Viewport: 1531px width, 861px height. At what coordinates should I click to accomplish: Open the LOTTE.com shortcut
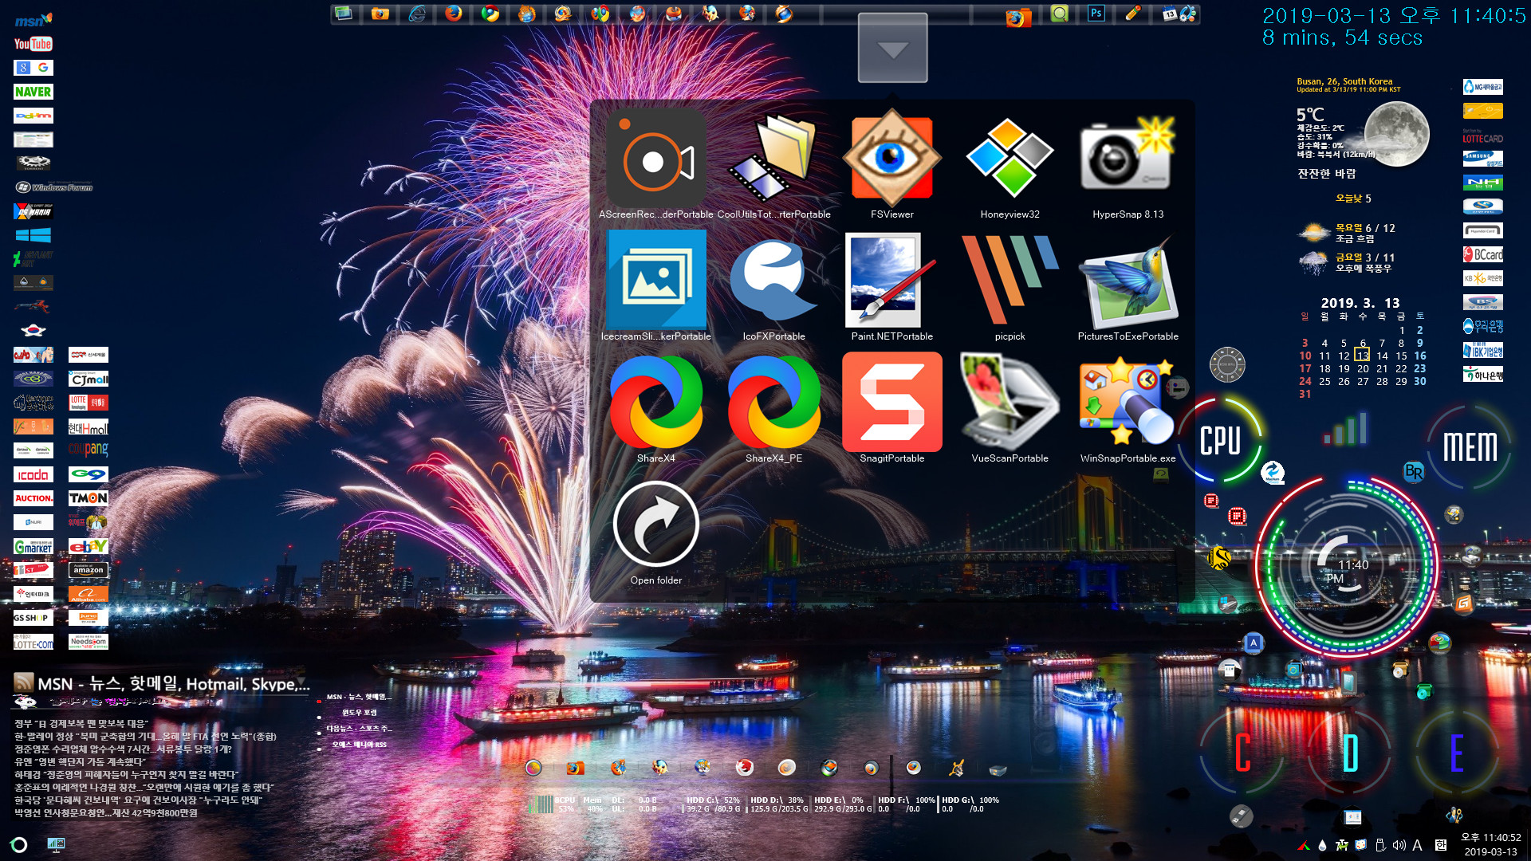(33, 642)
